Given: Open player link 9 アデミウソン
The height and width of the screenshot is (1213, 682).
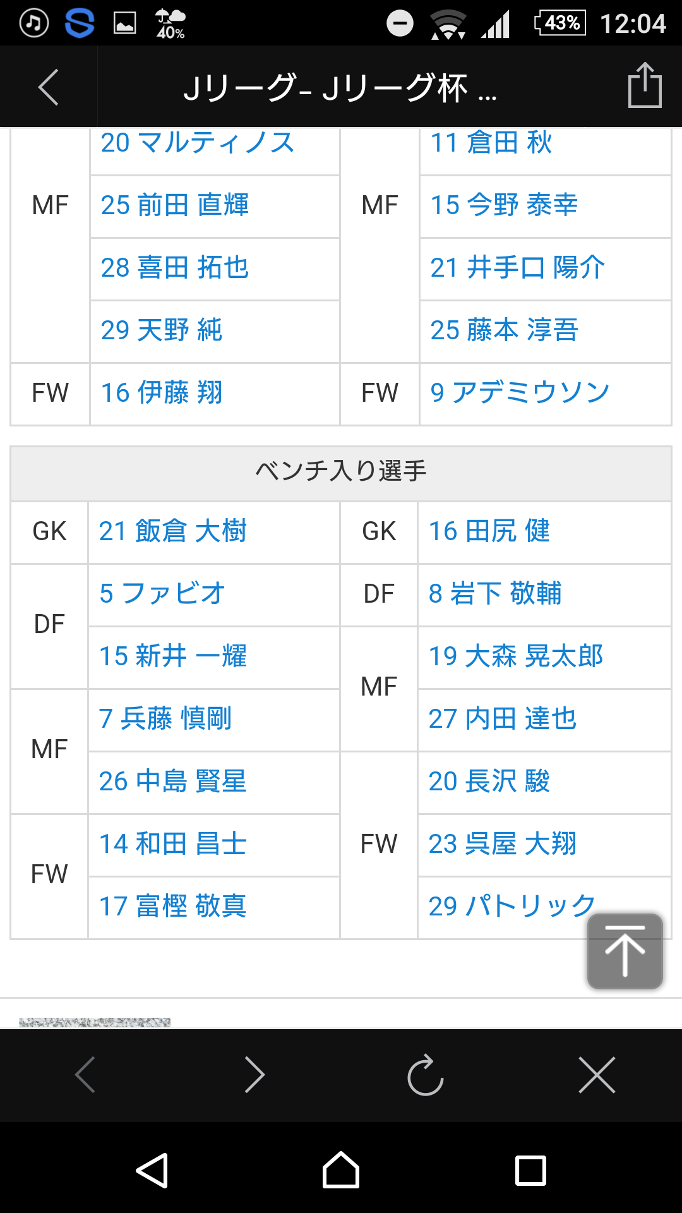Looking at the screenshot, I should 519,393.
